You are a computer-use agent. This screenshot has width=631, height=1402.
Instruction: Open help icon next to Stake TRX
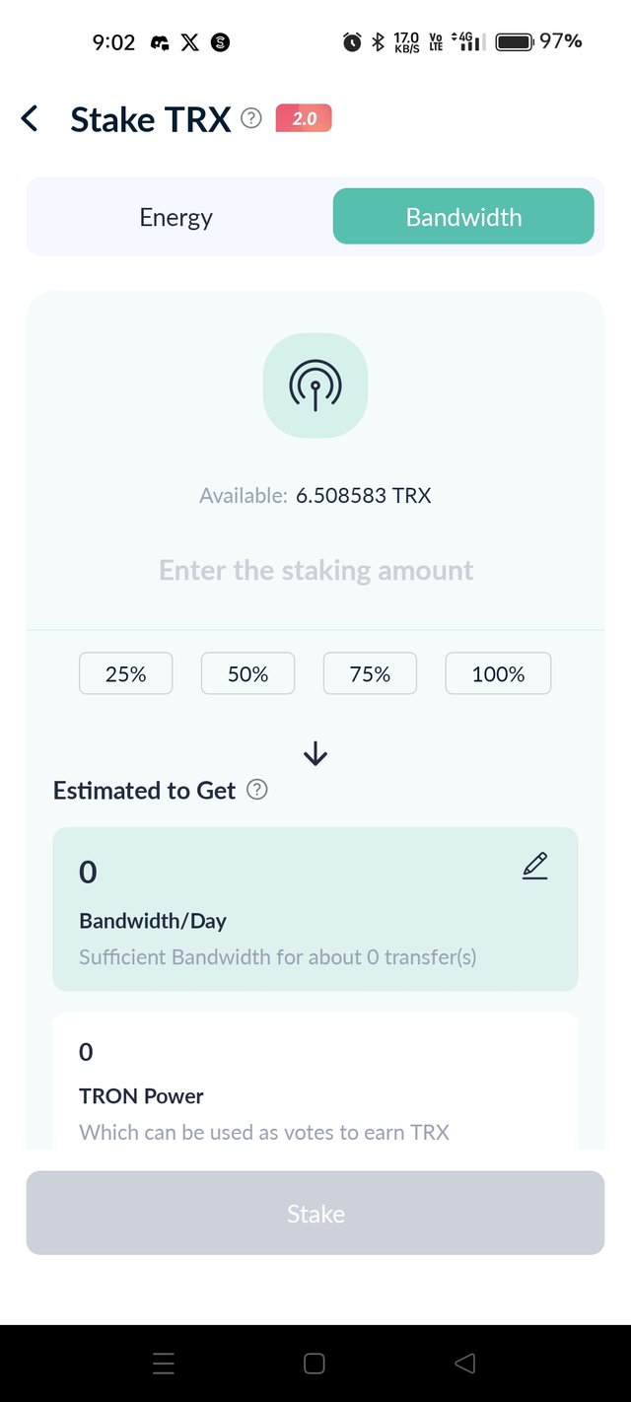(251, 119)
